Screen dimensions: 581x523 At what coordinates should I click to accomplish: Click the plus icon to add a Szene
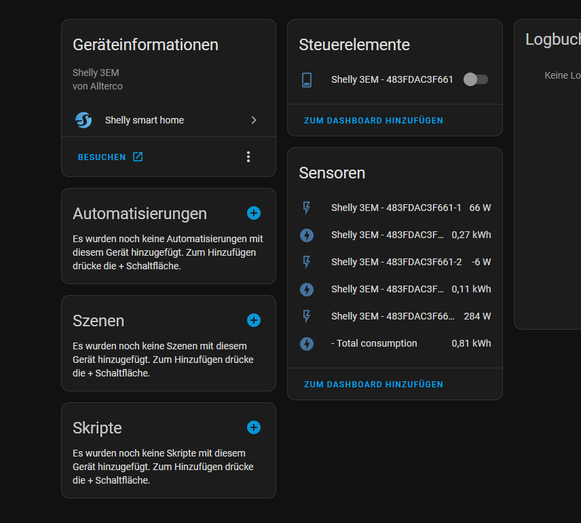pyautogui.click(x=254, y=320)
